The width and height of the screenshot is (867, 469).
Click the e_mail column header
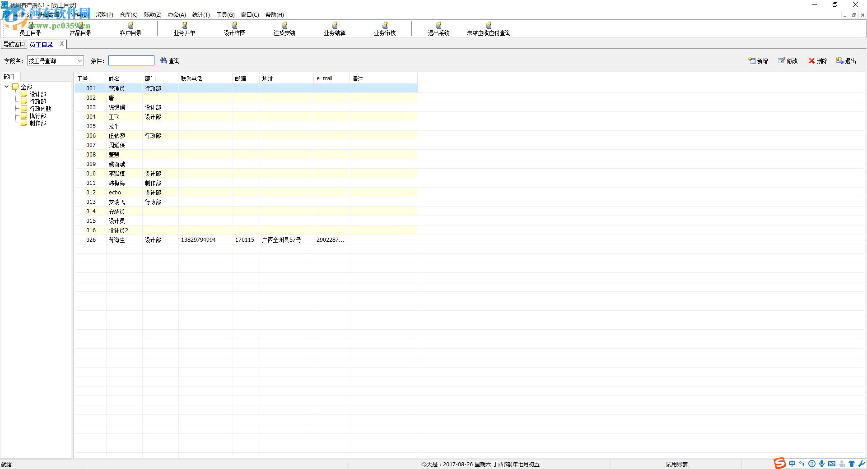click(332, 78)
